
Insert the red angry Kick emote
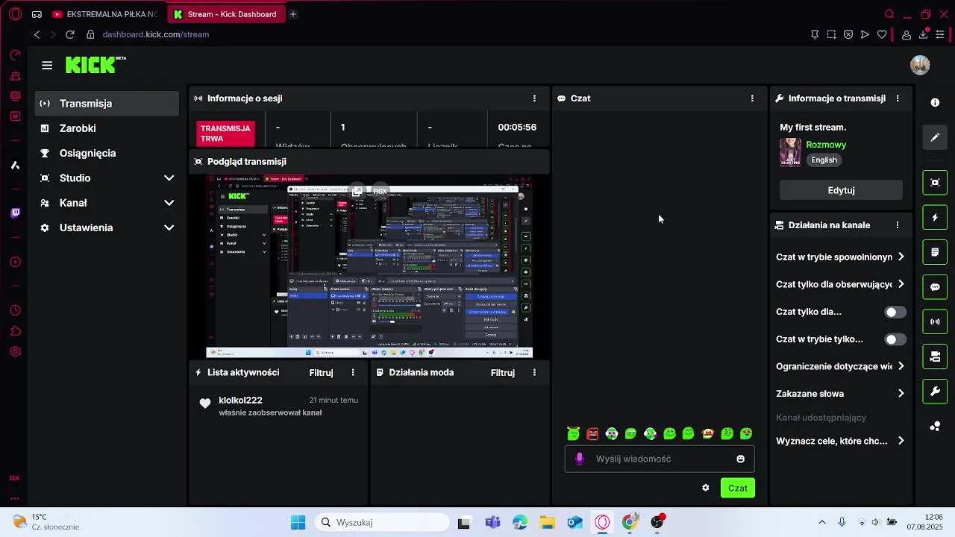tap(592, 433)
